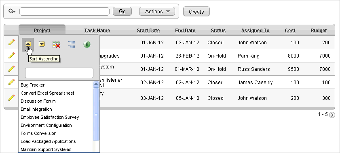Click the Start Date column heading

click(x=148, y=31)
